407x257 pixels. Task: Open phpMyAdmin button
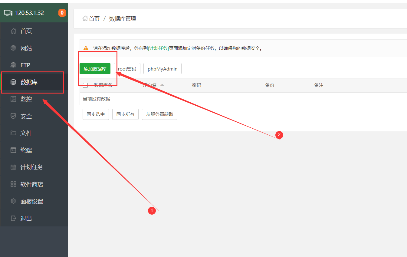(x=162, y=69)
